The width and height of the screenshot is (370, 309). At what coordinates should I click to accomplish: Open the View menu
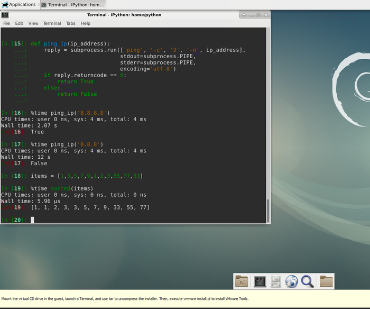click(x=33, y=23)
